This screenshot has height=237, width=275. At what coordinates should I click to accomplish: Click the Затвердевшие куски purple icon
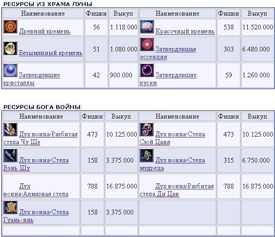click(147, 70)
